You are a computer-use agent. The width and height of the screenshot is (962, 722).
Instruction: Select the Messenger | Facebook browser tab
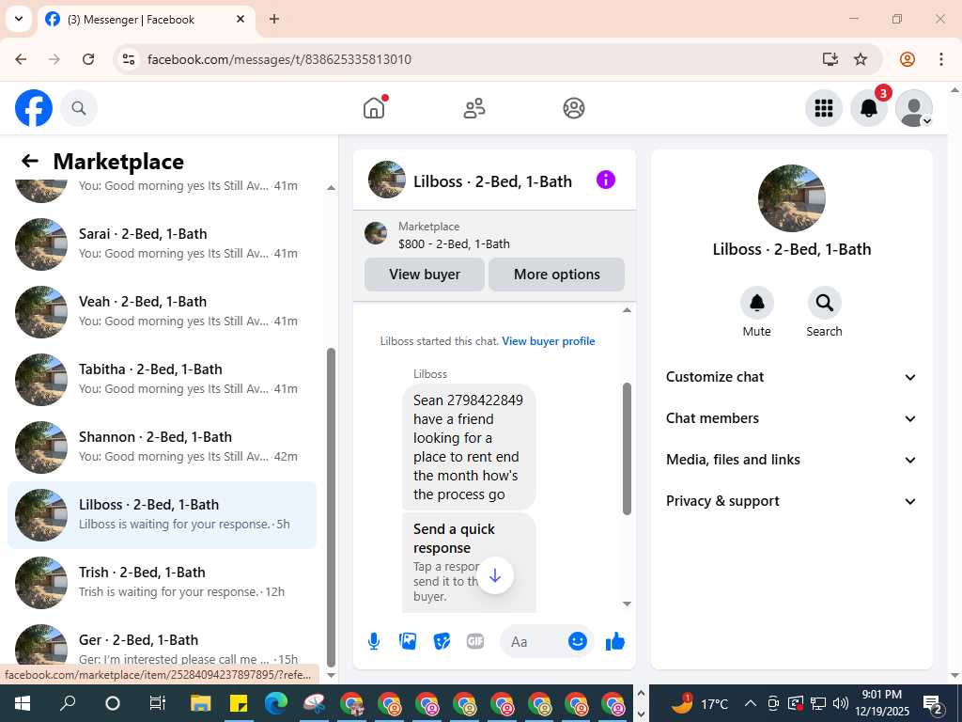pos(147,20)
